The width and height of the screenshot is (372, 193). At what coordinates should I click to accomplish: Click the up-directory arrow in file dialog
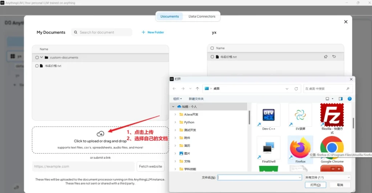pos(197,89)
